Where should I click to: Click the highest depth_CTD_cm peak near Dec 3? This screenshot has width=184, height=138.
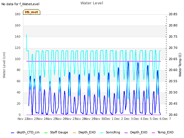128,62
